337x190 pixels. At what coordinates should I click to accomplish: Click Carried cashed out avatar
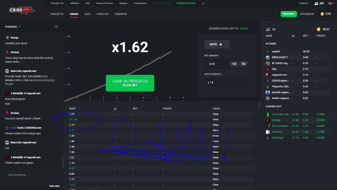point(268,120)
